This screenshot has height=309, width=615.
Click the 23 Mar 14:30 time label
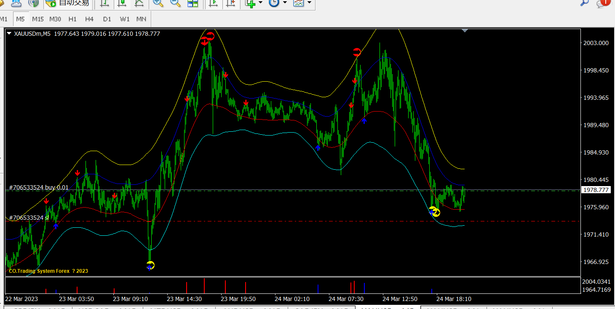point(184,299)
